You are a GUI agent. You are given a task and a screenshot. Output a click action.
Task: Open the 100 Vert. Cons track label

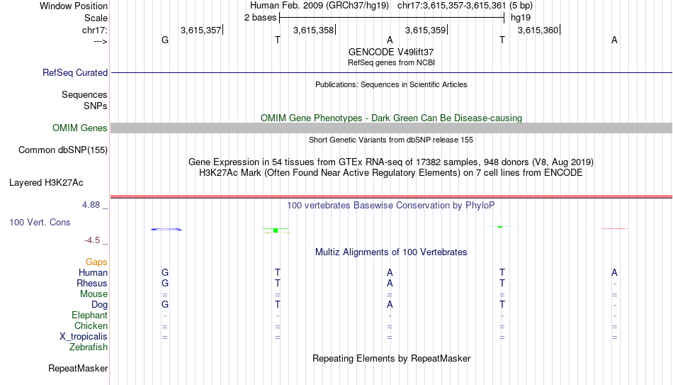click(40, 222)
